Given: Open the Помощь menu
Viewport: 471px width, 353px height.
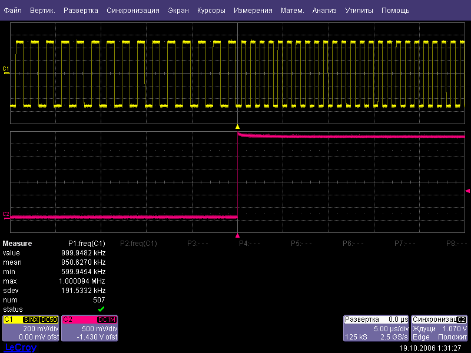Looking at the screenshot, I should click(395, 11).
